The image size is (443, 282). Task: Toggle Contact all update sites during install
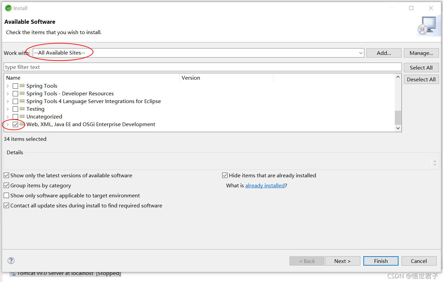tap(6, 205)
